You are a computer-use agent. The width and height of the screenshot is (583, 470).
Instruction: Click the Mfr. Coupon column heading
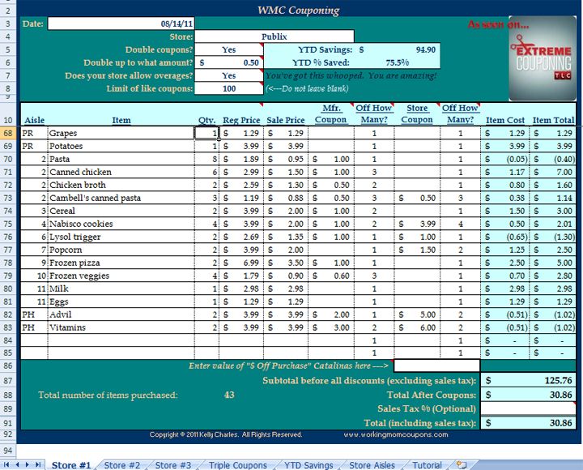click(331, 114)
